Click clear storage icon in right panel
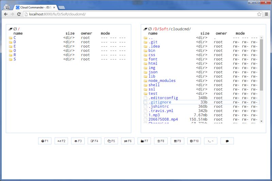The width and height of the screenshot is (272, 181). 146,29
